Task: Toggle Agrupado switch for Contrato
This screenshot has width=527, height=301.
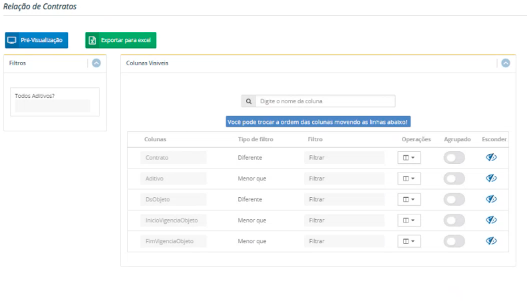Action: point(454,158)
